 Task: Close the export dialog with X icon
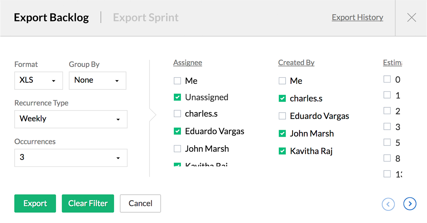coord(411,18)
